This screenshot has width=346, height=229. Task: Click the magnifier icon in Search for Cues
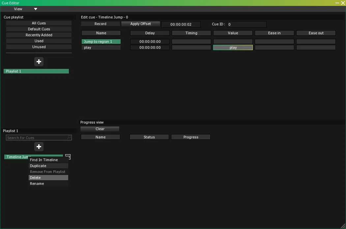point(69,137)
